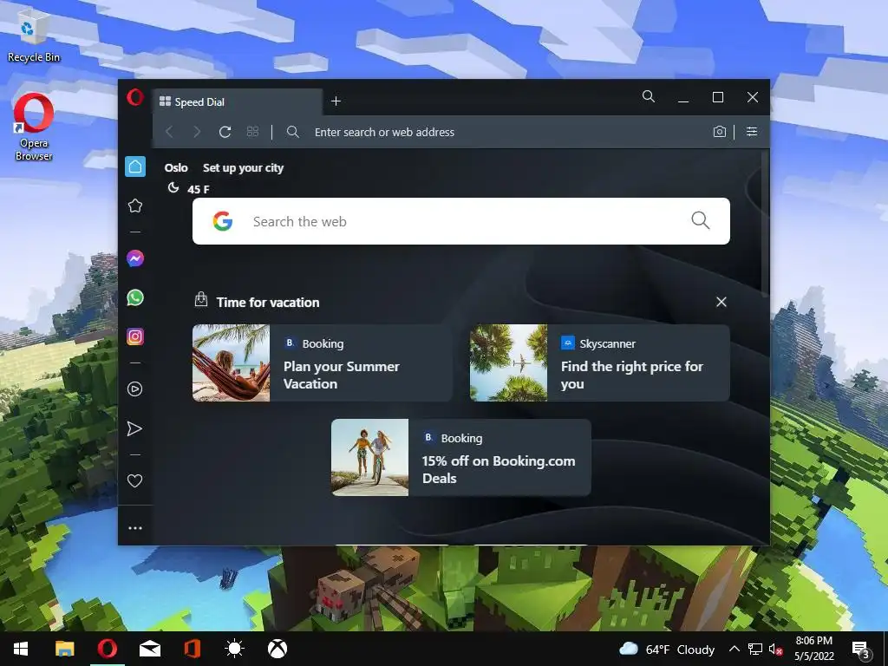
Task: Open Speed Dial grid button in toolbar
Action: pyautogui.click(x=252, y=132)
